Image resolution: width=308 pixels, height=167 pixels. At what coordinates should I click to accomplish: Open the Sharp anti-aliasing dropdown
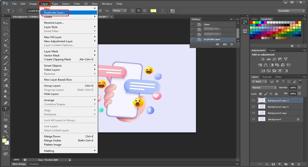pyautogui.click(x=119, y=11)
